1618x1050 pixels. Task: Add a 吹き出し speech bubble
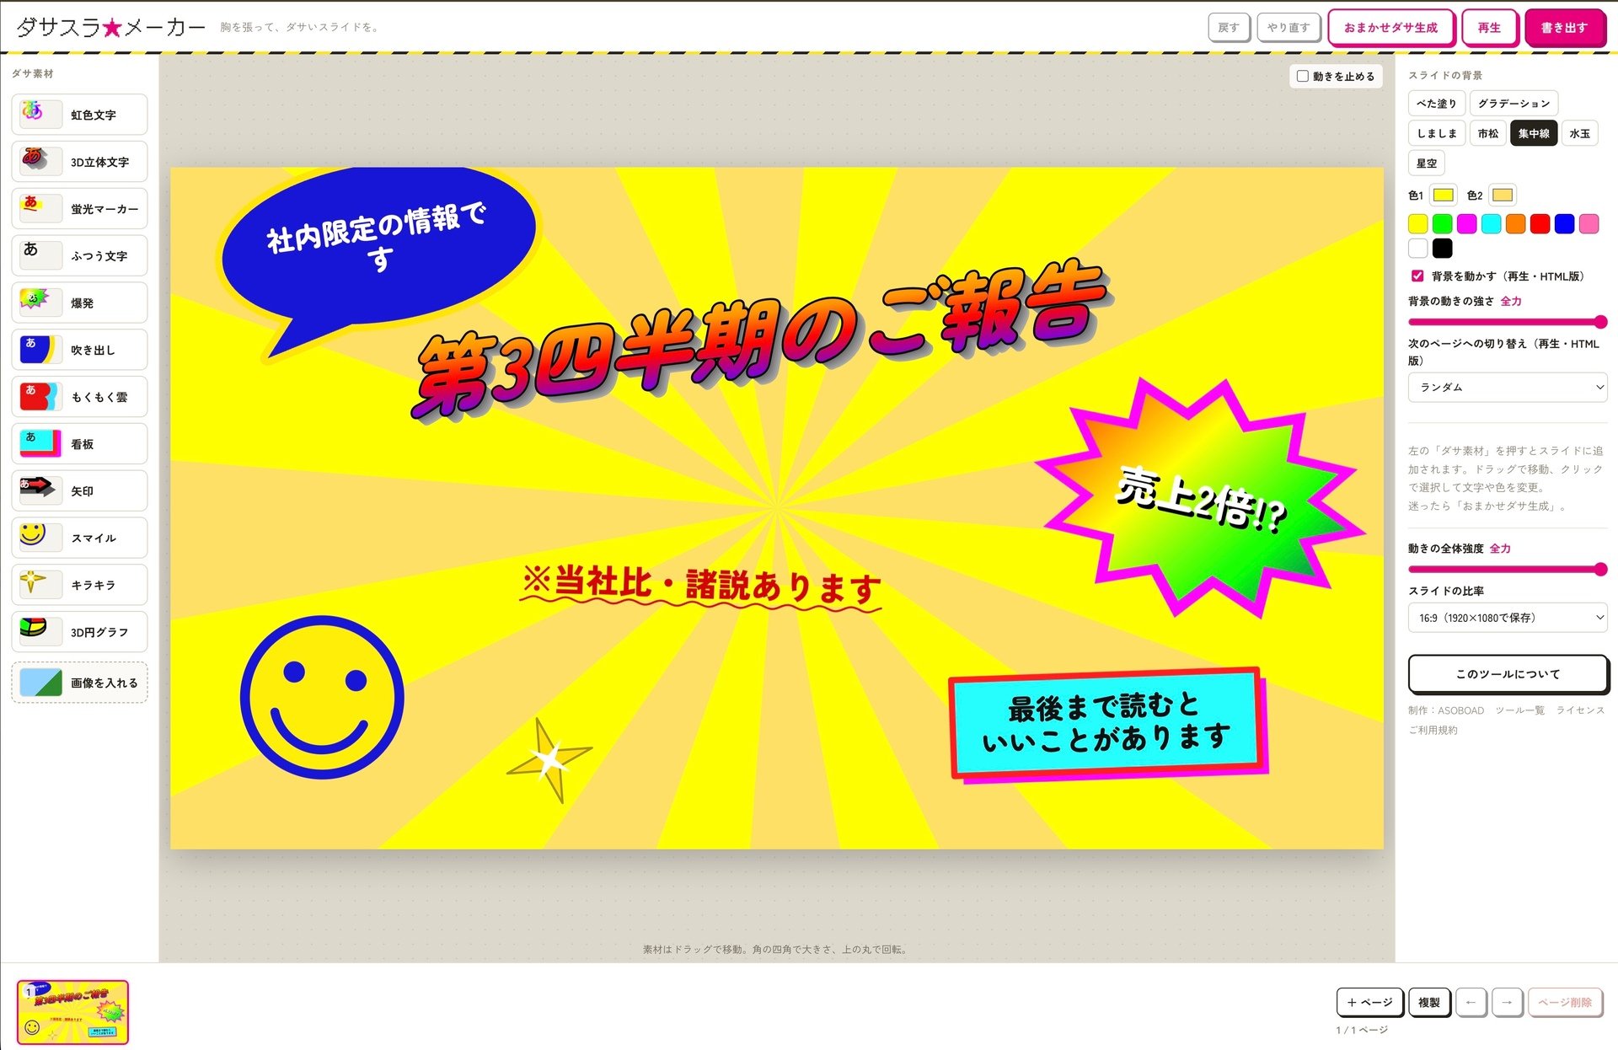coord(79,350)
